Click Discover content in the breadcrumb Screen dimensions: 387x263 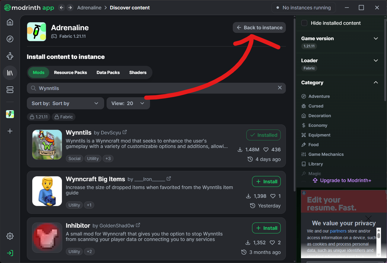coord(130,8)
